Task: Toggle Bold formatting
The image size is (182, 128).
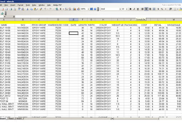Action: (130, 9)
